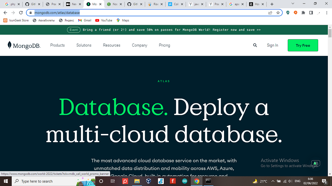Click the MongoDB leaf logo
Image resolution: width=332 pixels, height=186 pixels.
click(9, 45)
